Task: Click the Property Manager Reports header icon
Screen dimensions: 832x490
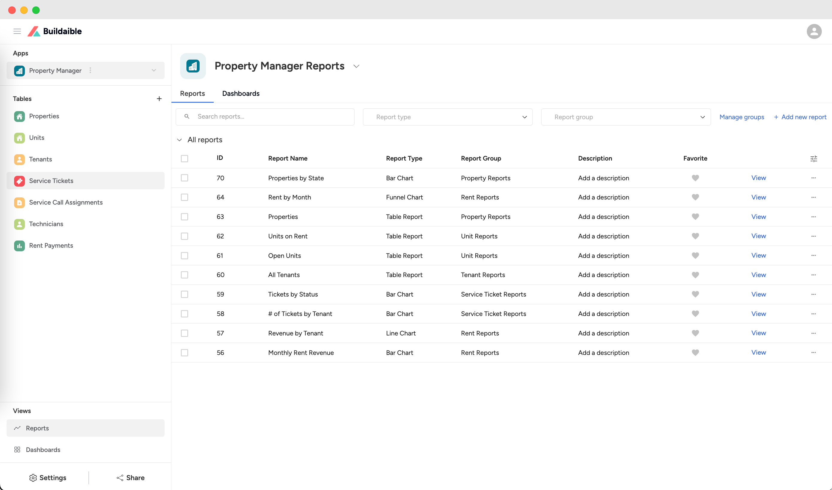Action: [193, 66]
